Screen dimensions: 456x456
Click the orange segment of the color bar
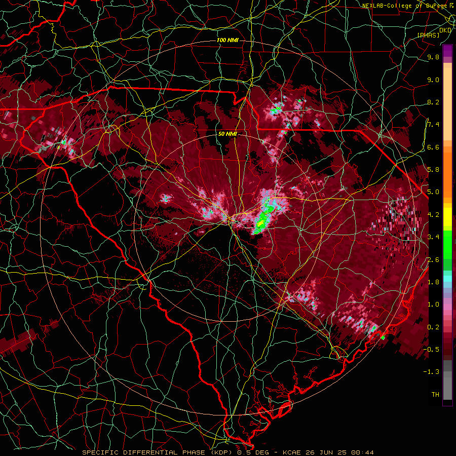click(x=447, y=174)
